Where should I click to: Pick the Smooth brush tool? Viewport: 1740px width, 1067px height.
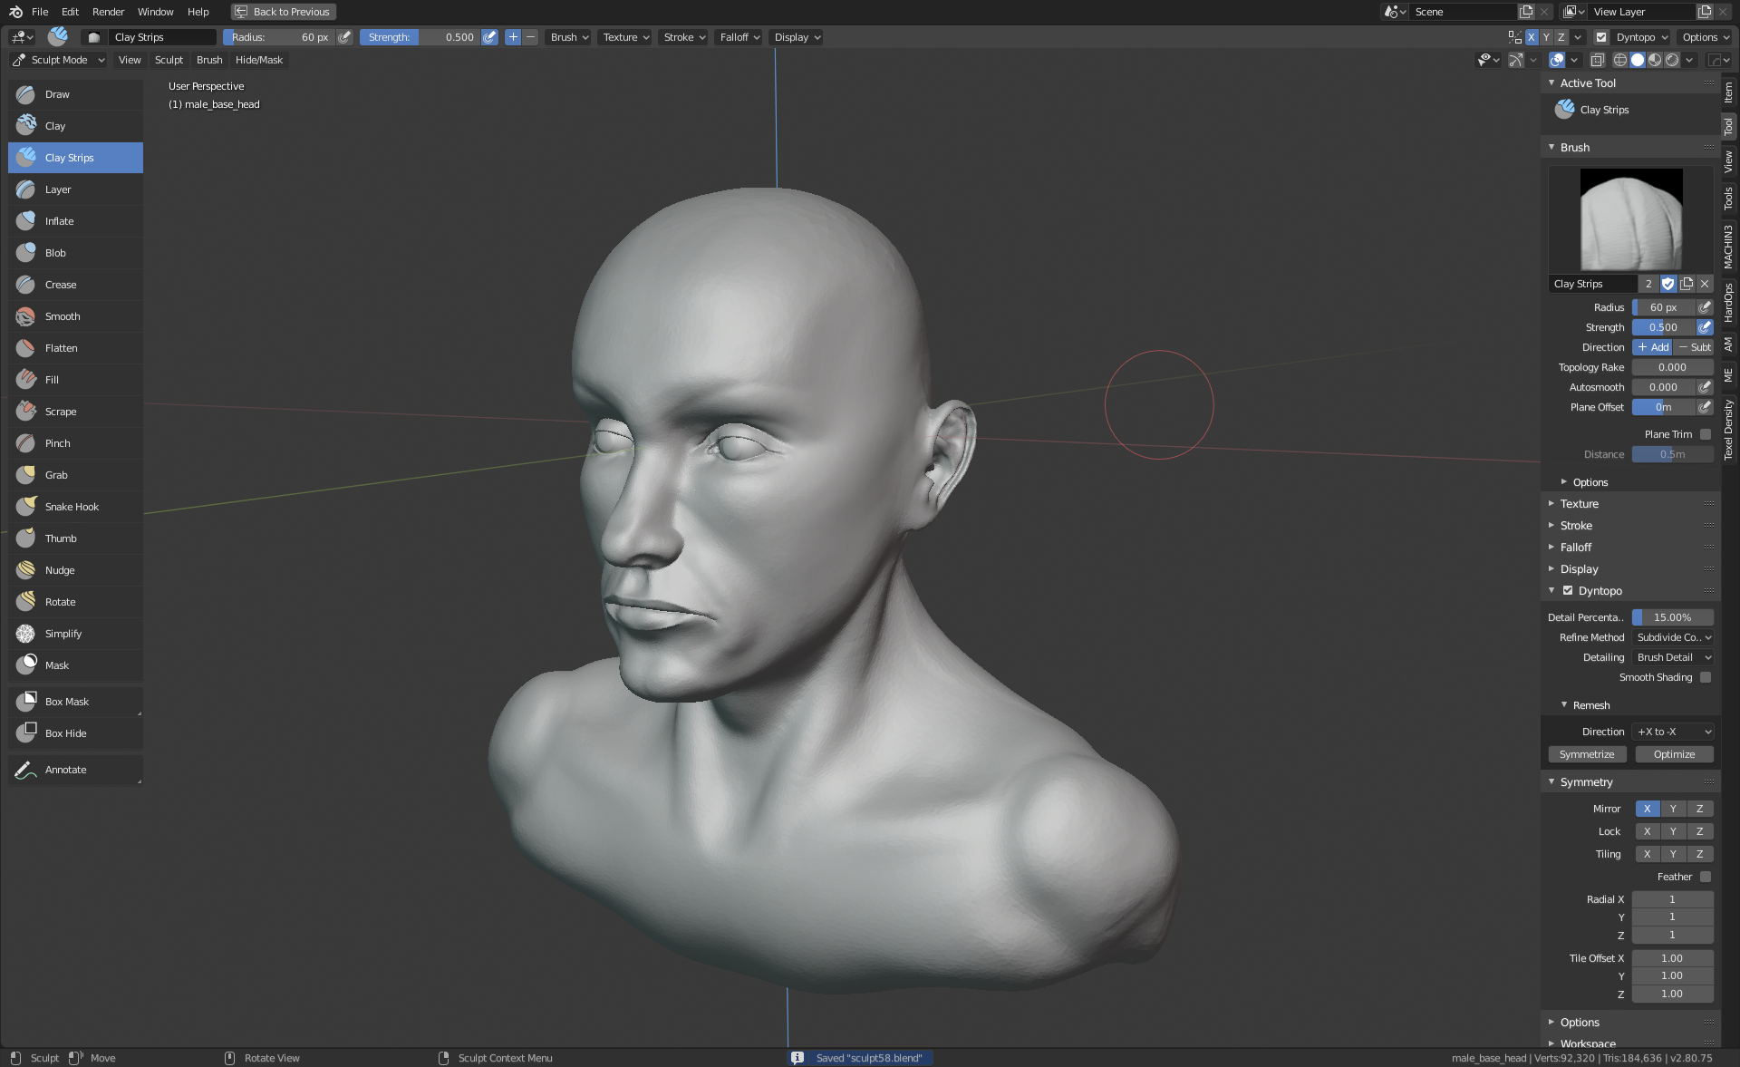tap(63, 316)
